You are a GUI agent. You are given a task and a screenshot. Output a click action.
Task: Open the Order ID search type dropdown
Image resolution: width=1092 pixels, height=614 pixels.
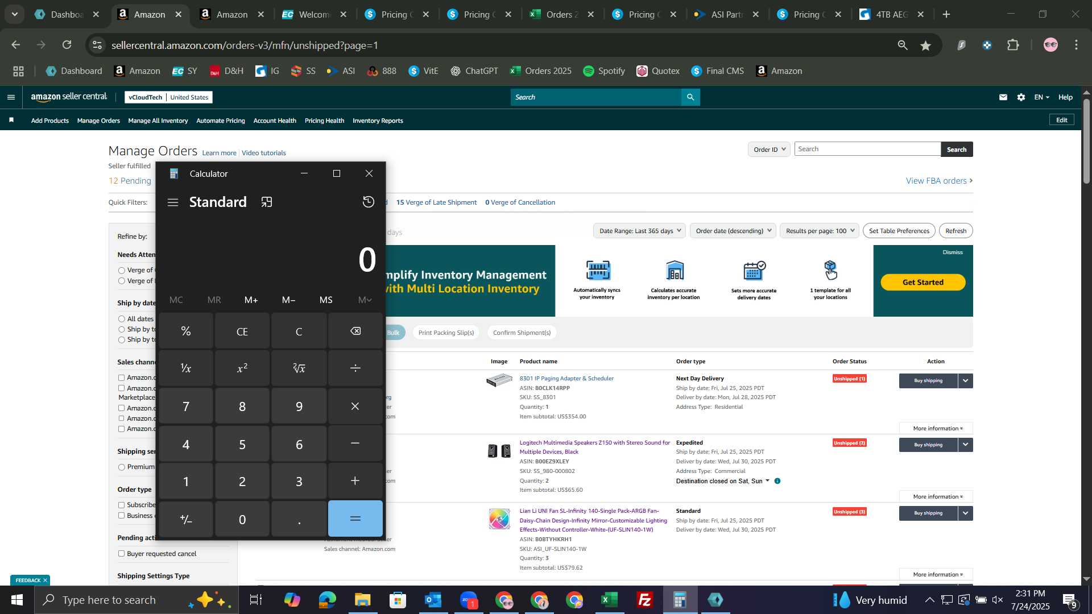tap(769, 150)
